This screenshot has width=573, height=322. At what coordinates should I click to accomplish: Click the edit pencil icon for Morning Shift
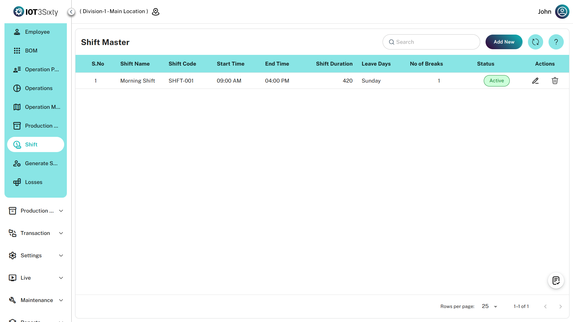pos(535,81)
